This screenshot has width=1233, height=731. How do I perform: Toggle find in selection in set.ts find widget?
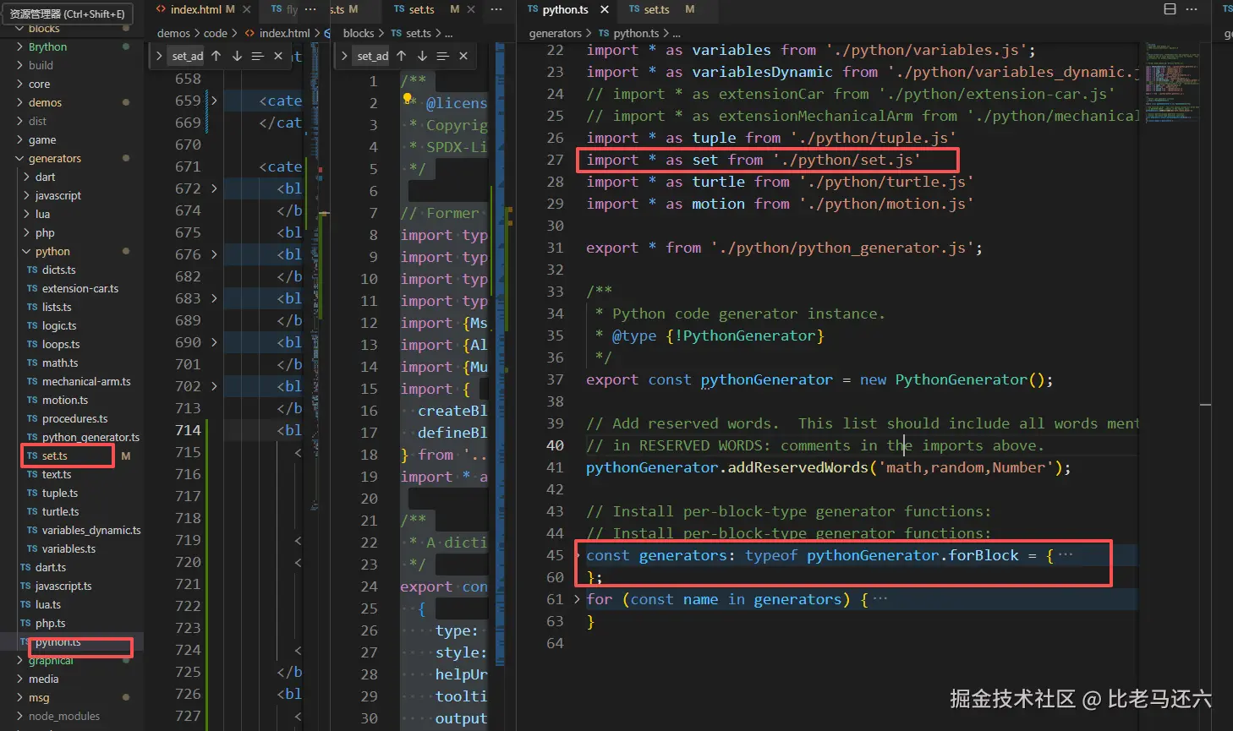coord(442,56)
